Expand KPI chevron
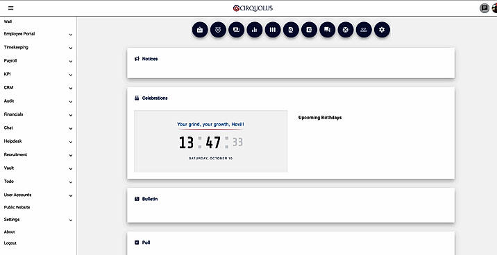 (x=71, y=75)
